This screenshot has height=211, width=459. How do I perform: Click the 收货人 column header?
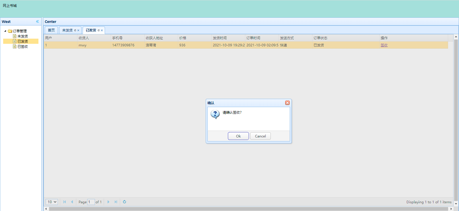pyautogui.click(x=94, y=38)
